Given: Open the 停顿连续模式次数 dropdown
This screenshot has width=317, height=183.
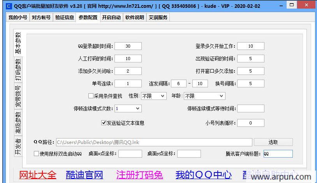Looking at the screenshot, I should pyautogui.click(x=128, y=108).
